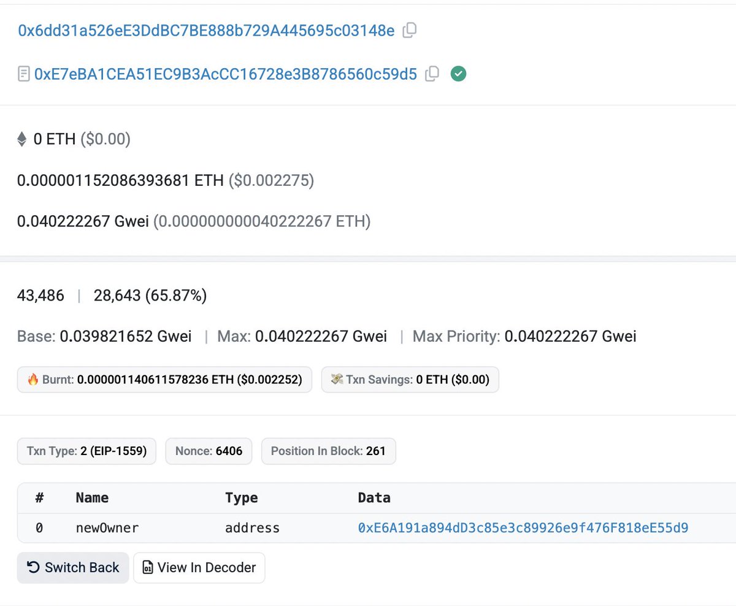736x606 pixels.
Task: Click the address type cell
Action: tap(252, 527)
